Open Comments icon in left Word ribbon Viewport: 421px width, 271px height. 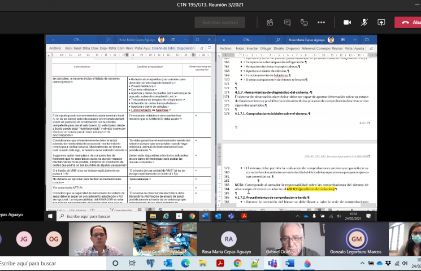[x=210, y=49]
